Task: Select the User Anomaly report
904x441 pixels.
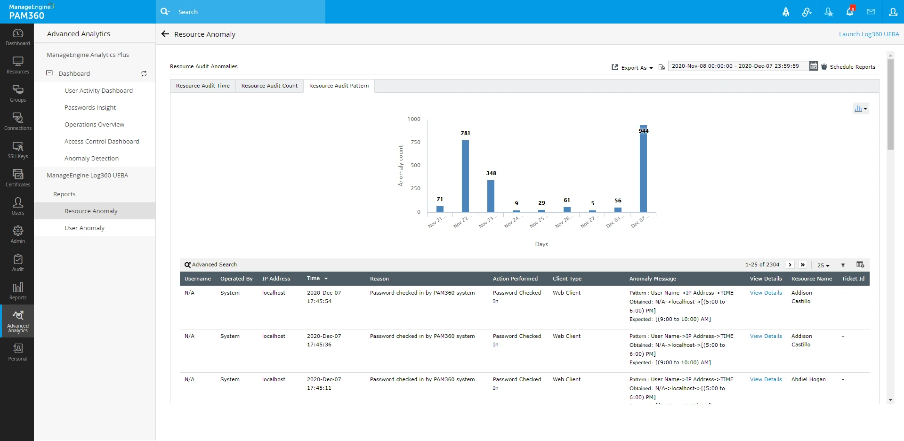Action: point(84,228)
